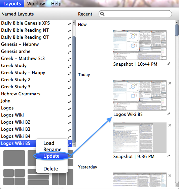Open Snapshot 10:44 PM thumbnail
The width and height of the screenshot is (179, 189).
point(140,45)
